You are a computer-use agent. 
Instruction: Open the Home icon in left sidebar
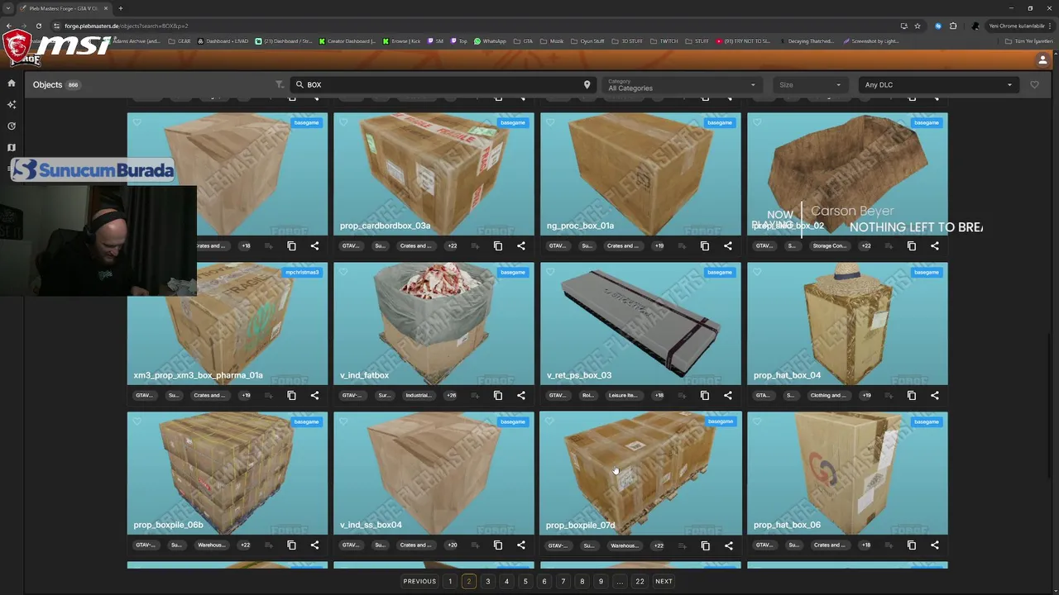12,83
